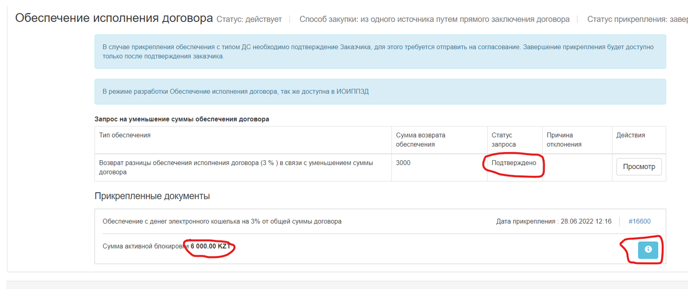Select the 3000 refund amount cell
Image resolution: width=688 pixels, height=289 pixels.
(x=403, y=163)
